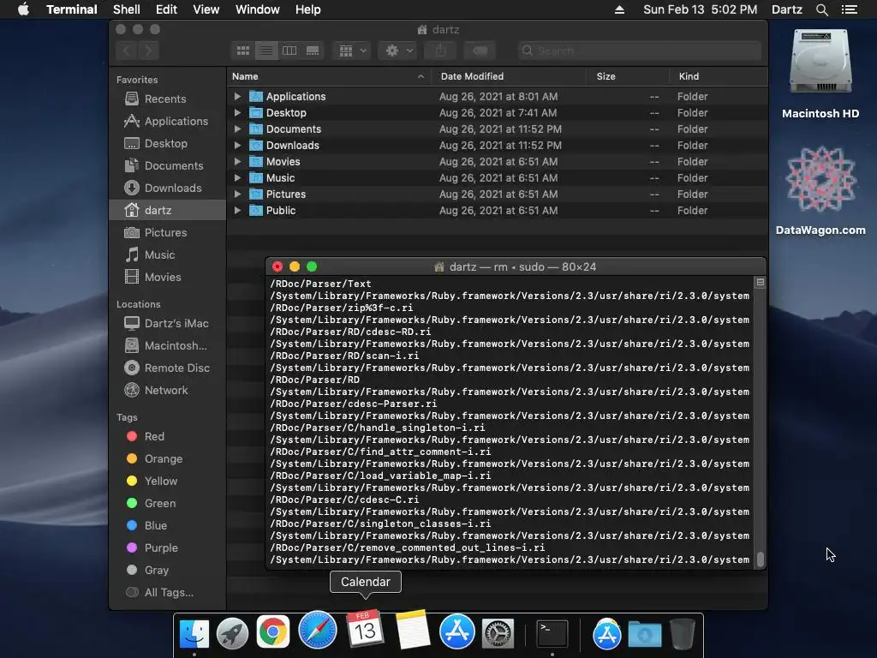
Task: Open App Store icon beside Notes
Action: click(457, 631)
